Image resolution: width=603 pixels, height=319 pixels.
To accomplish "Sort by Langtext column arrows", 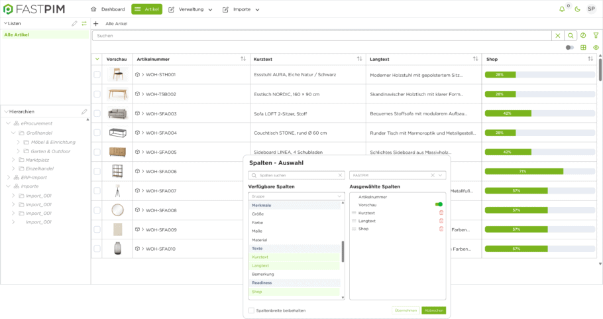I will [475, 59].
